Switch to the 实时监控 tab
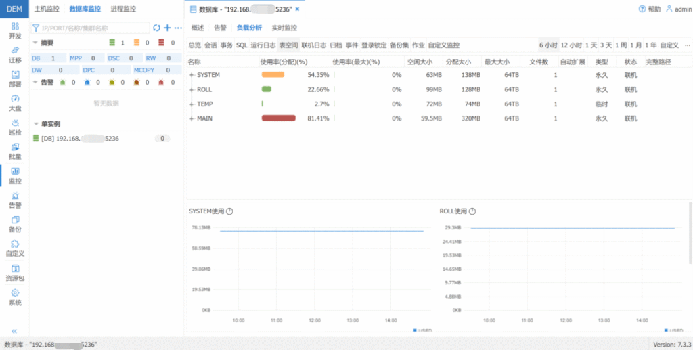 click(x=284, y=28)
